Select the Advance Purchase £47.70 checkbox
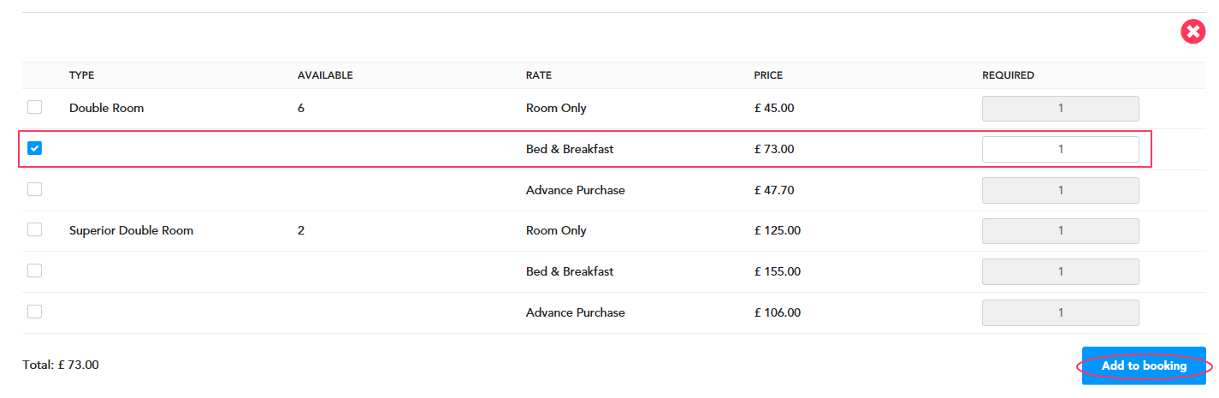This screenshot has width=1219, height=398. 34,189
